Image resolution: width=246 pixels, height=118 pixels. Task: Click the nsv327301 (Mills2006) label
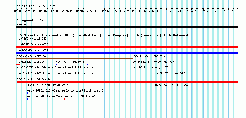point(81,96)
